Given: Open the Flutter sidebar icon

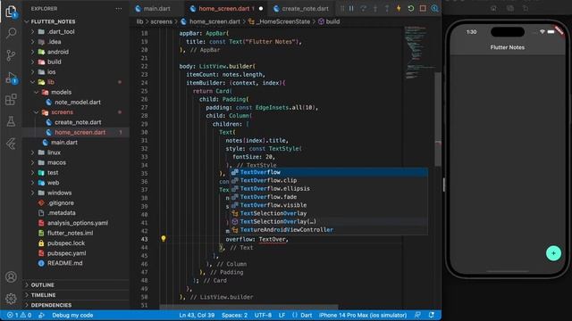Looking at the screenshot, I should coord(11,144).
